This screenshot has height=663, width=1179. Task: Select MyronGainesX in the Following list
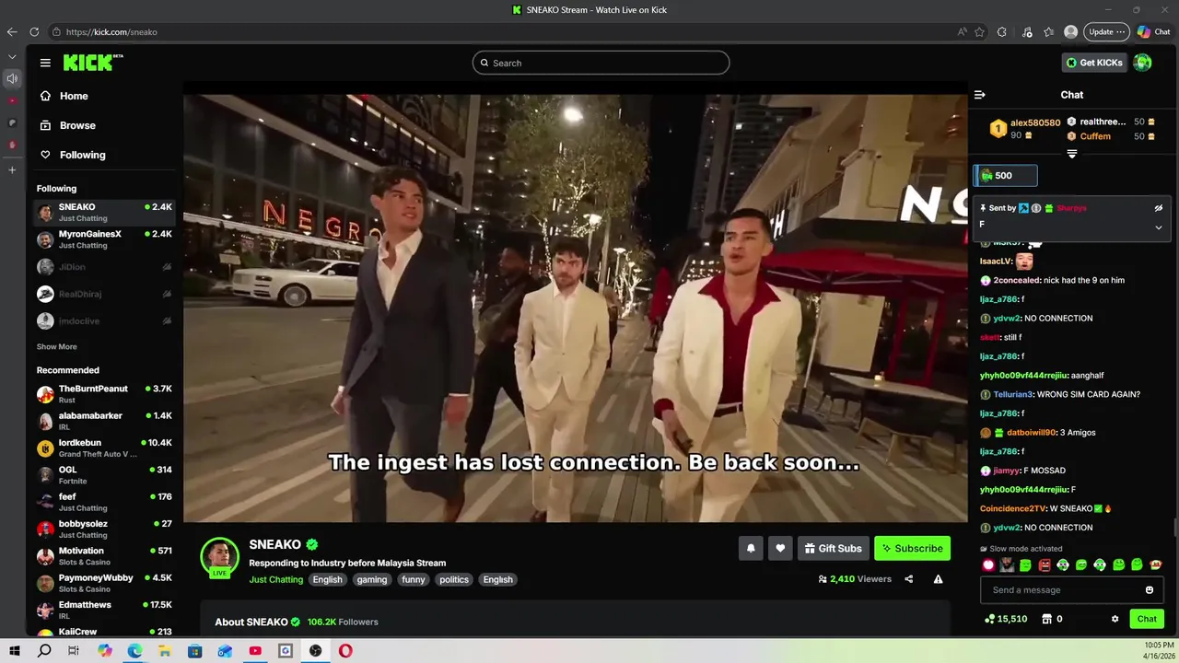(x=103, y=239)
